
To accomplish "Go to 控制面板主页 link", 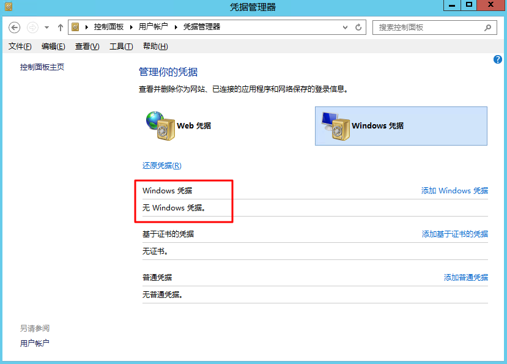I will point(42,67).
